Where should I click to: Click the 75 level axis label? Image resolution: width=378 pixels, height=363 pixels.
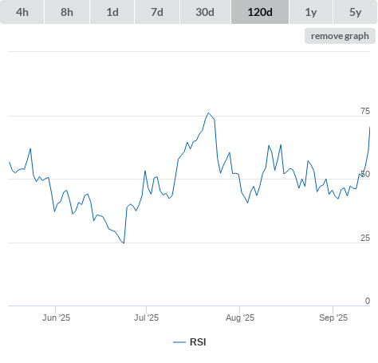click(x=365, y=111)
